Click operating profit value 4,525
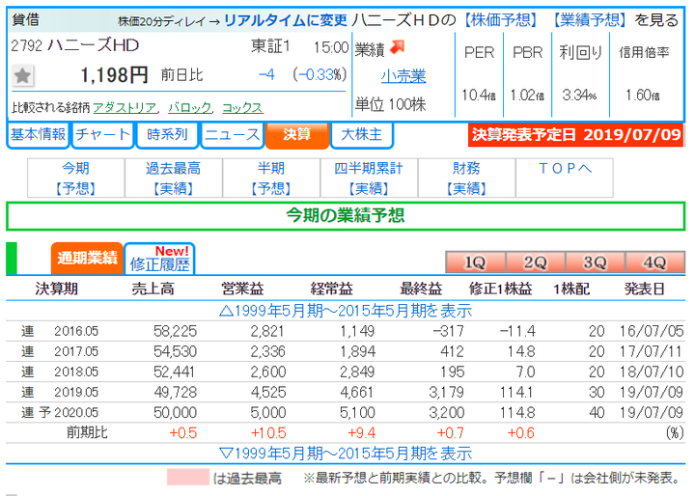The image size is (695, 496). (x=268, y=393)
